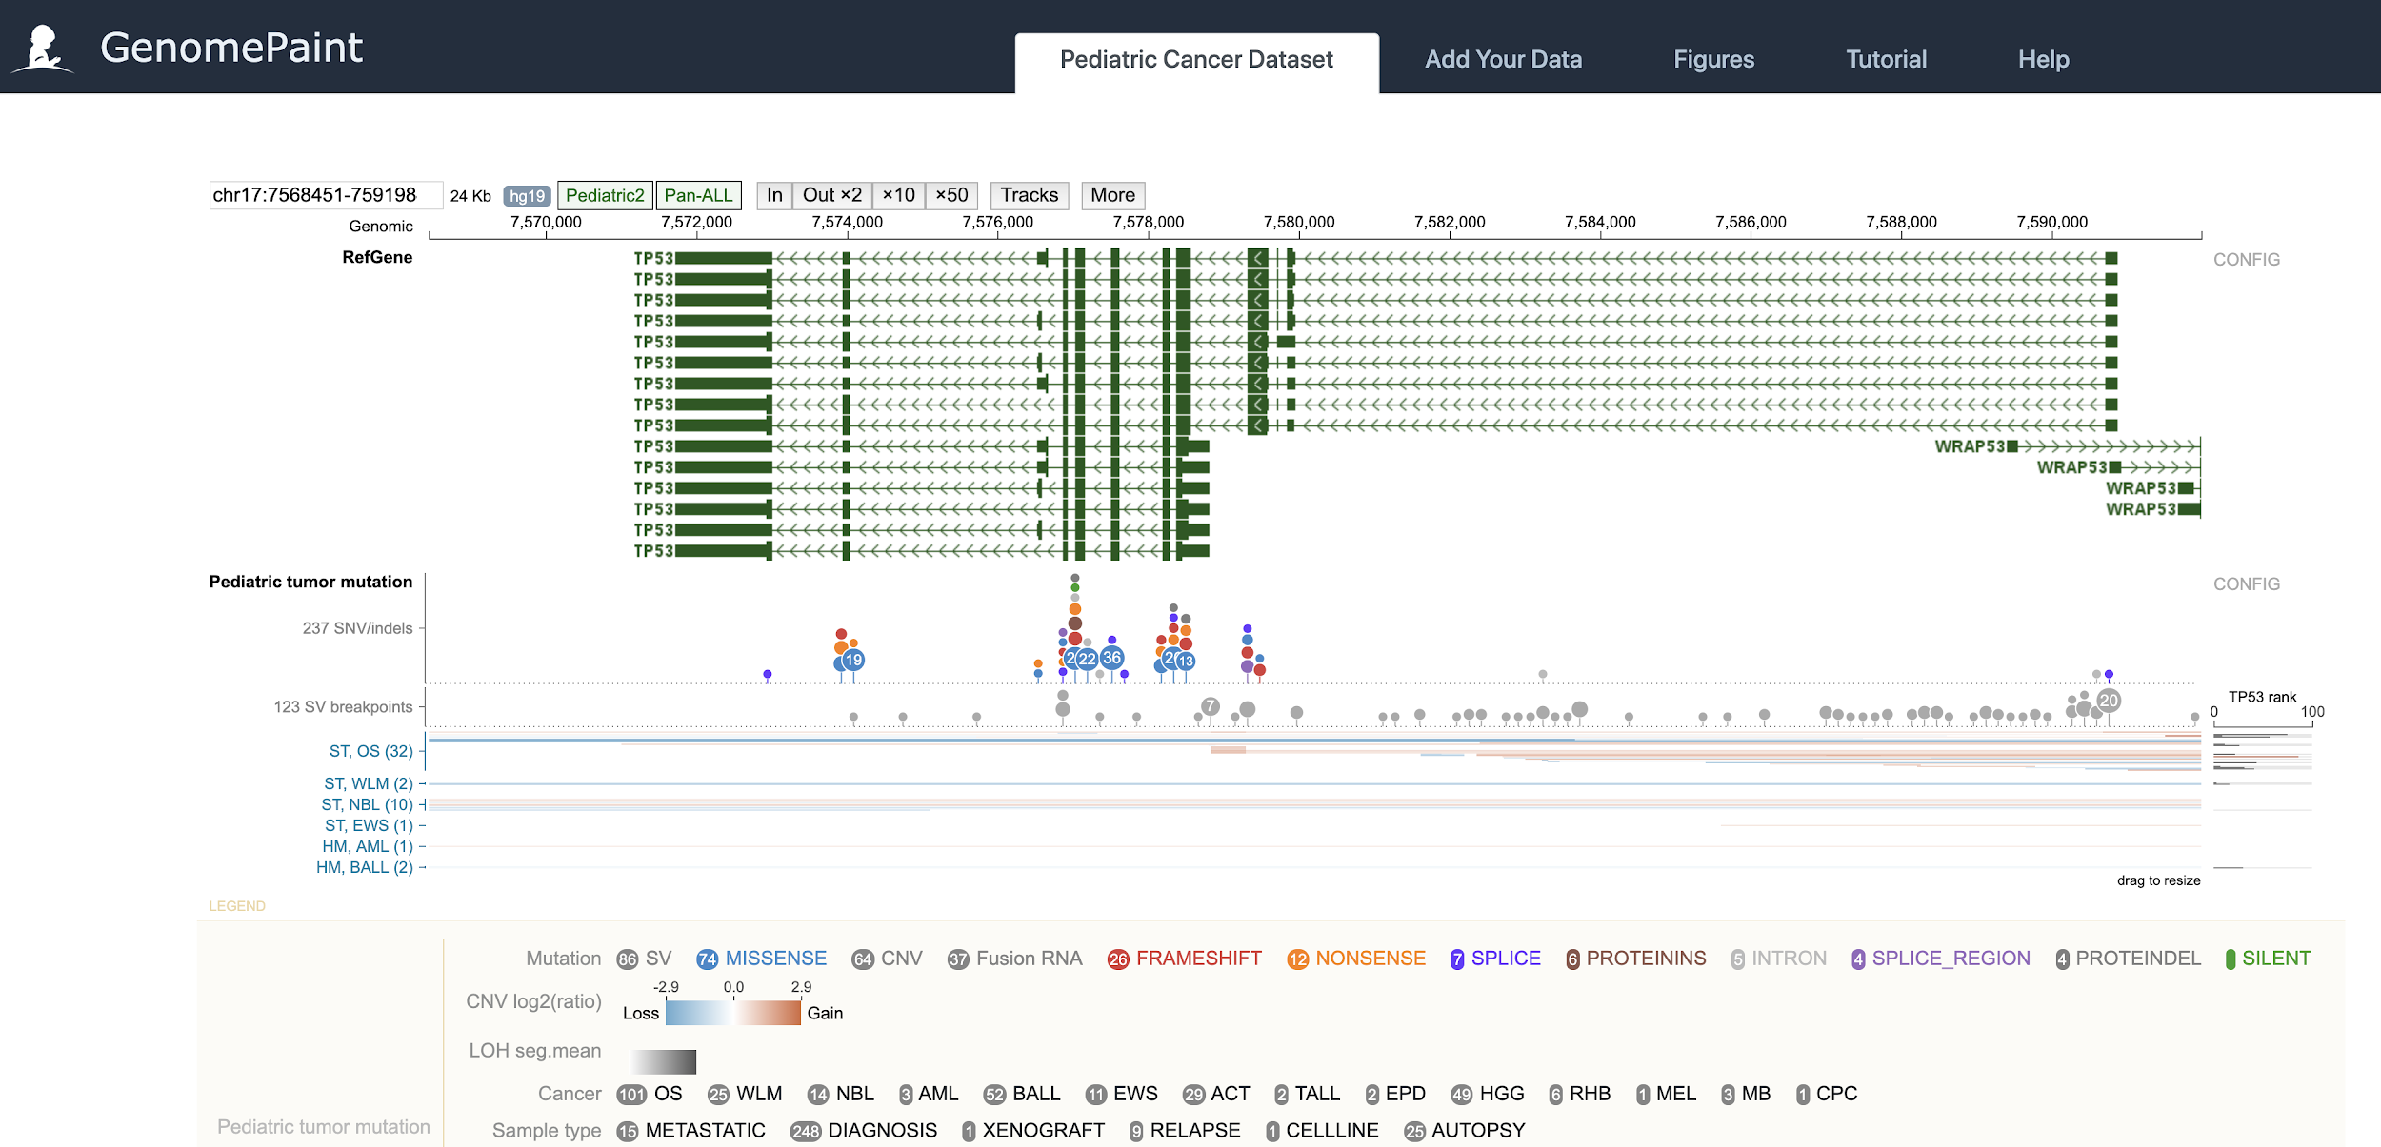Click the HGG cancer legend item
Screen dimensions: 2381x1147
point(1487,1094)
